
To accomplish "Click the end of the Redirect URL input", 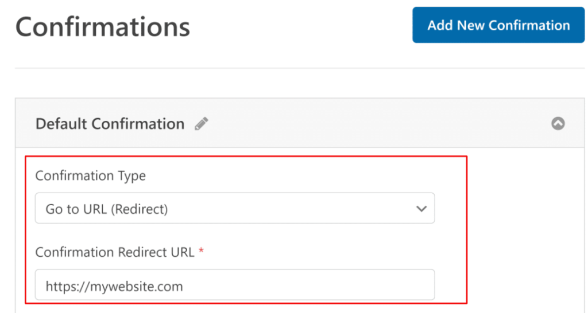I will point(425,285).
